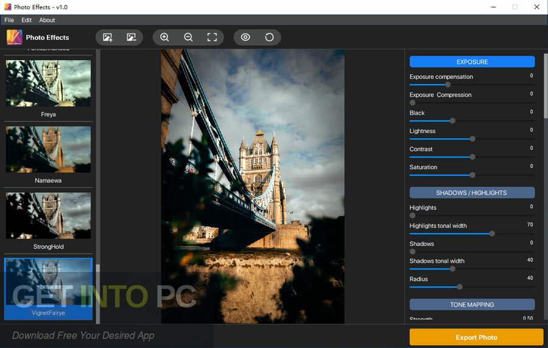Click the Exposure compensation label

[x=441, y=77]
